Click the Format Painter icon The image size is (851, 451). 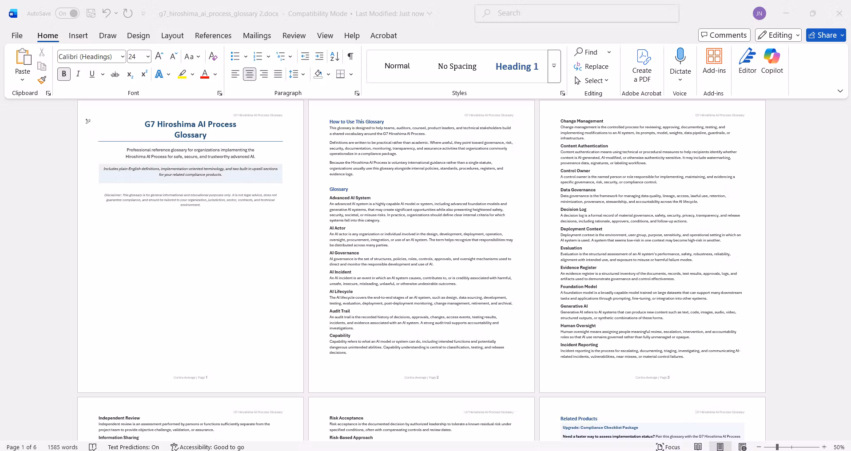pos(42,80)
